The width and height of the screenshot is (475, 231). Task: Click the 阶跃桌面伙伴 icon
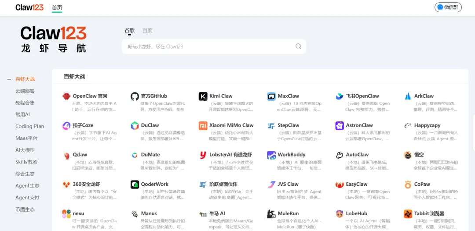(x=203, y=185)
